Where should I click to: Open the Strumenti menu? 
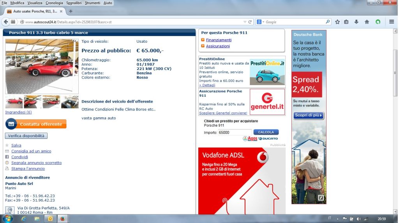pyautogui.click(x=92, y=3)
